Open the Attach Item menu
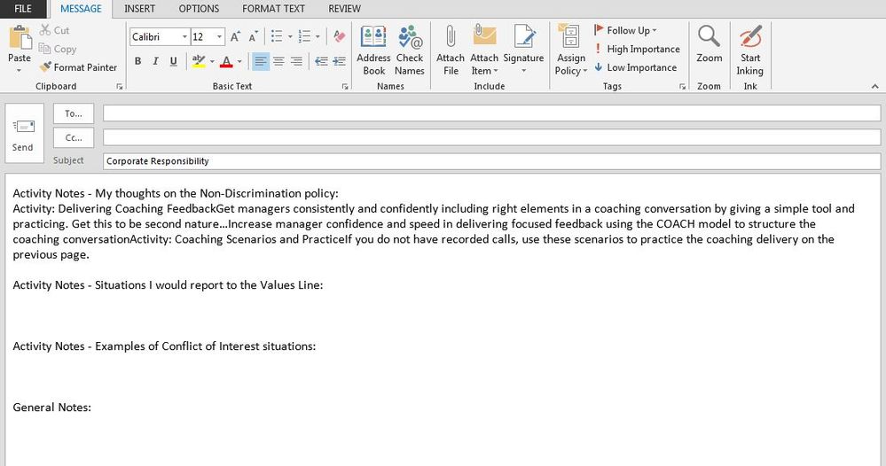Viewport: 886px width, 466px height. coord(484,50)
